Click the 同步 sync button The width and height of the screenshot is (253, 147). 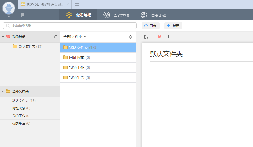coord(150,26)
